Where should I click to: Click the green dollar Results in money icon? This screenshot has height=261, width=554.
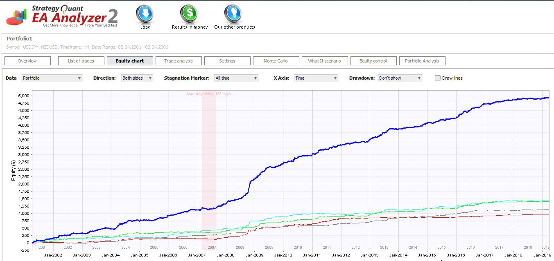[x=190, y=14]
